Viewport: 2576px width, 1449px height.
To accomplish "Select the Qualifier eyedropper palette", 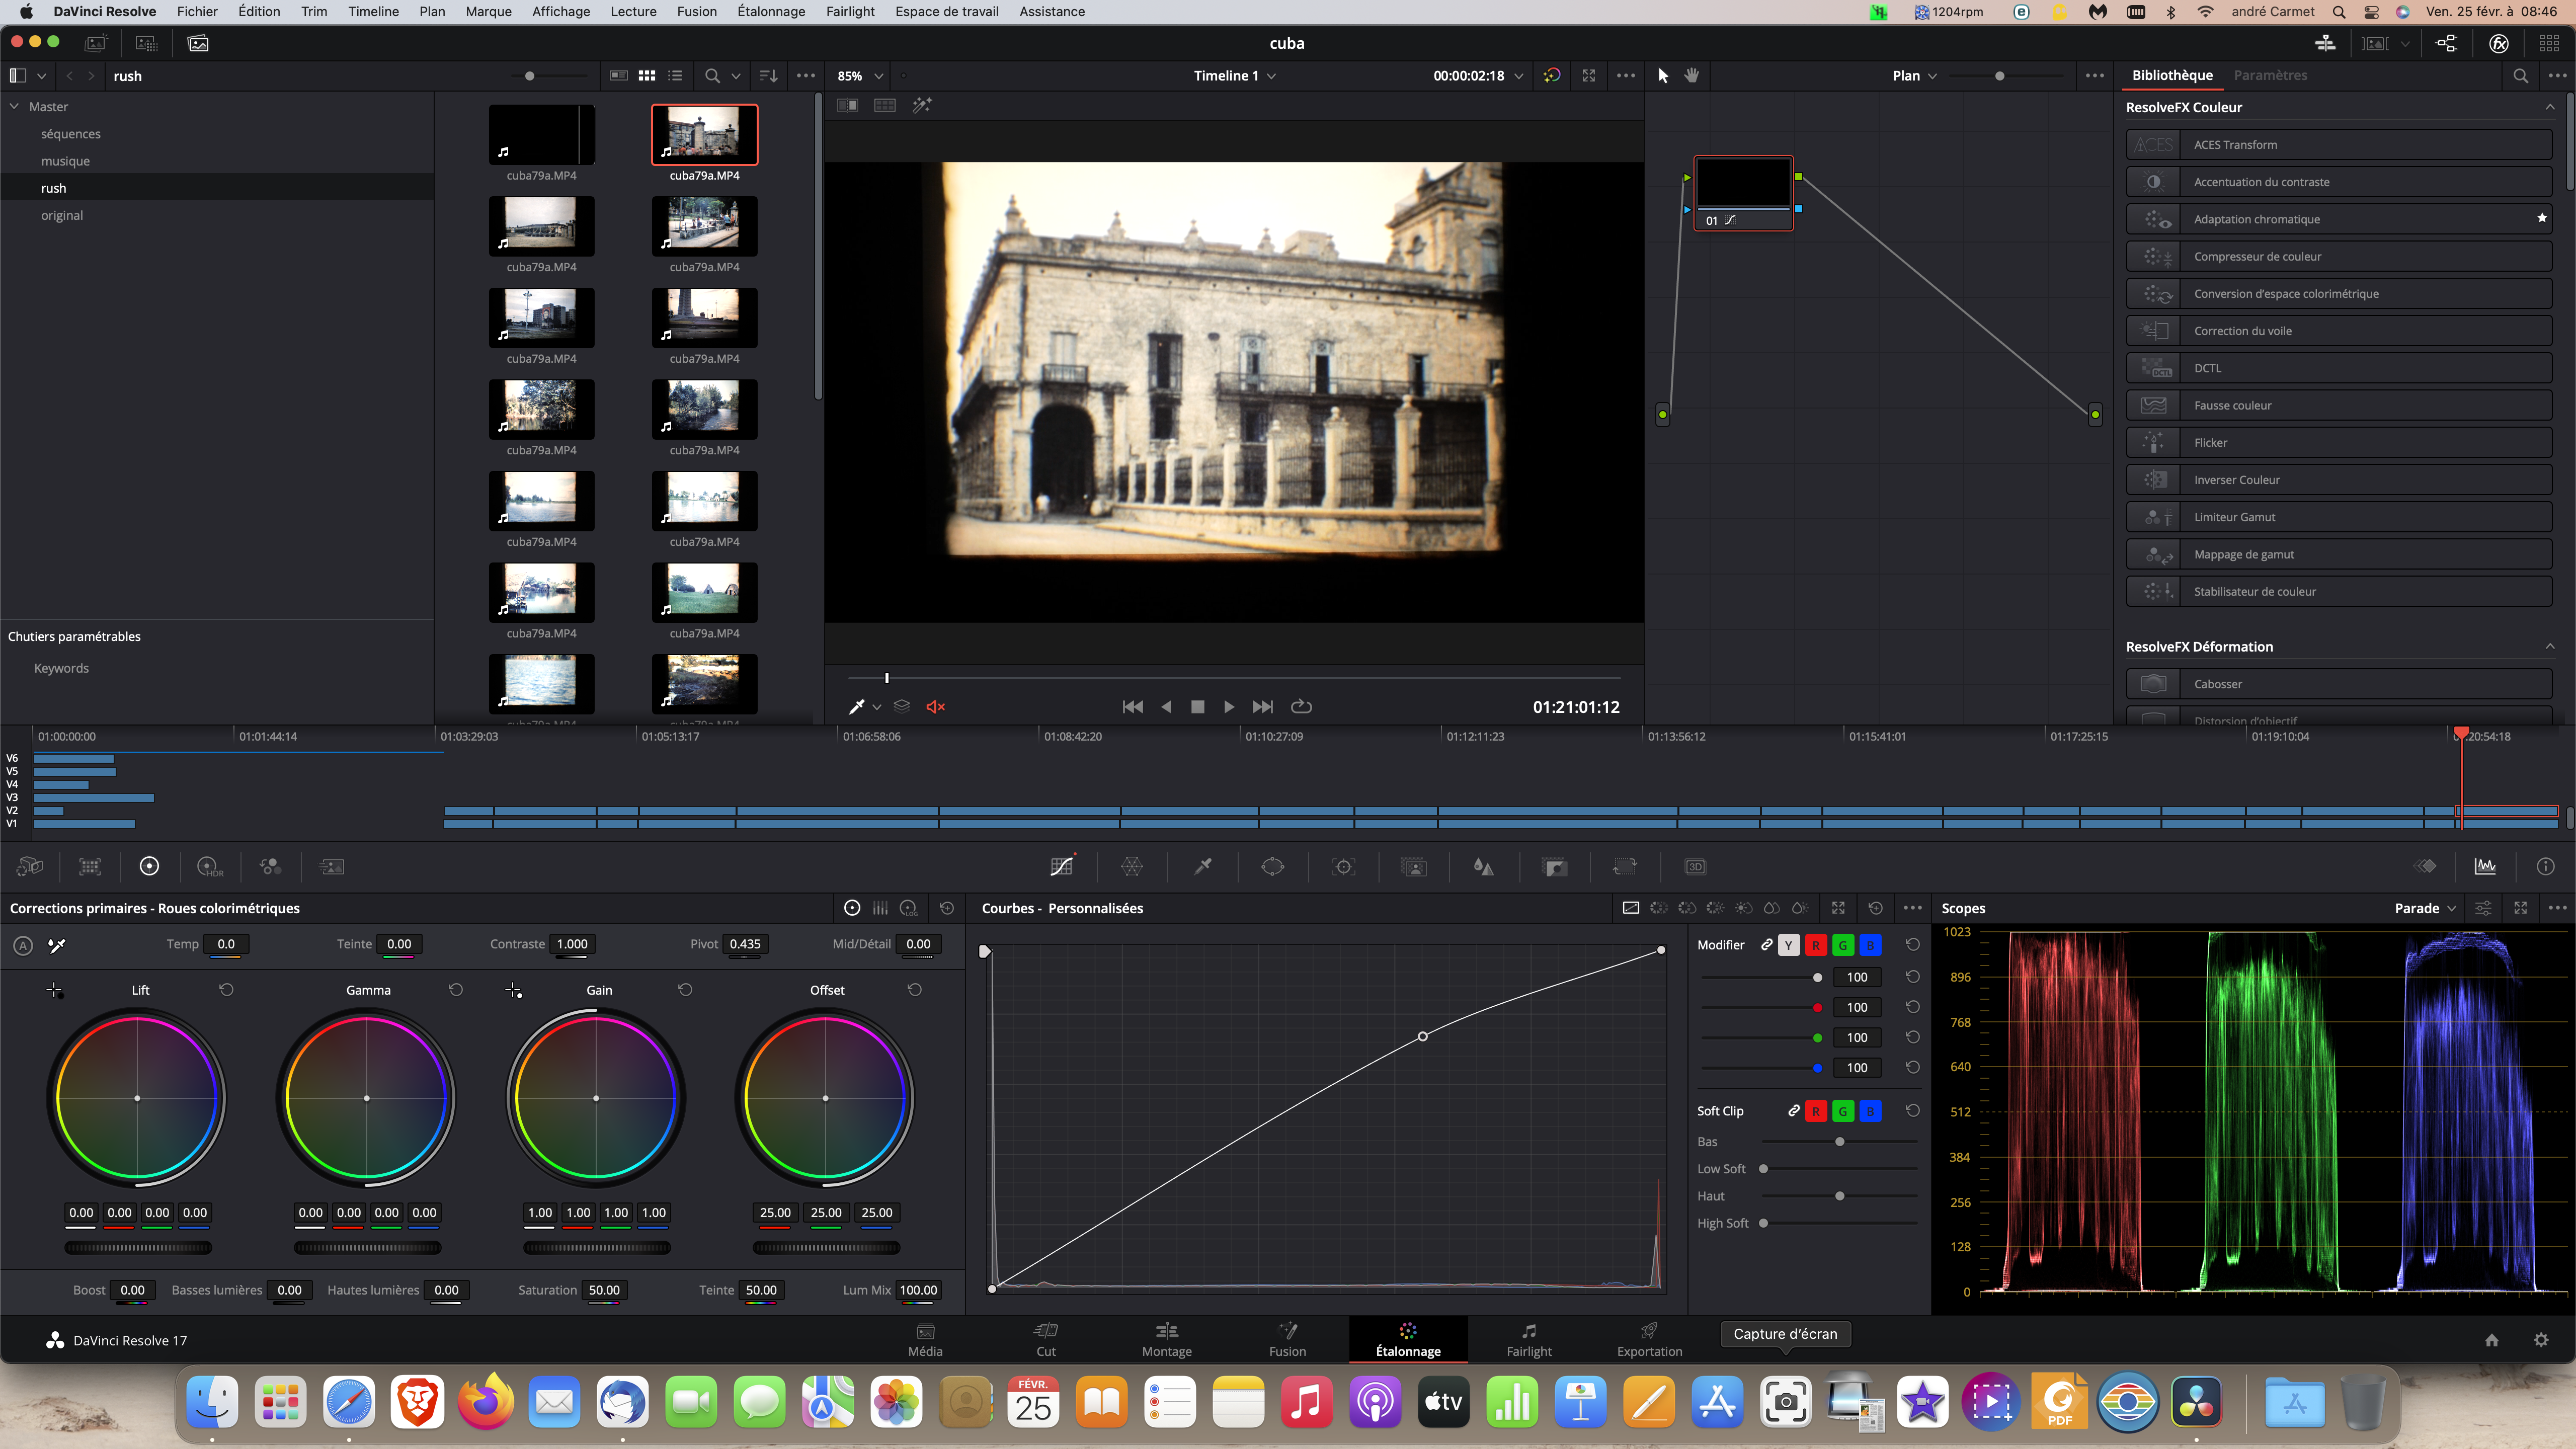I will (x=1203, y=867).
